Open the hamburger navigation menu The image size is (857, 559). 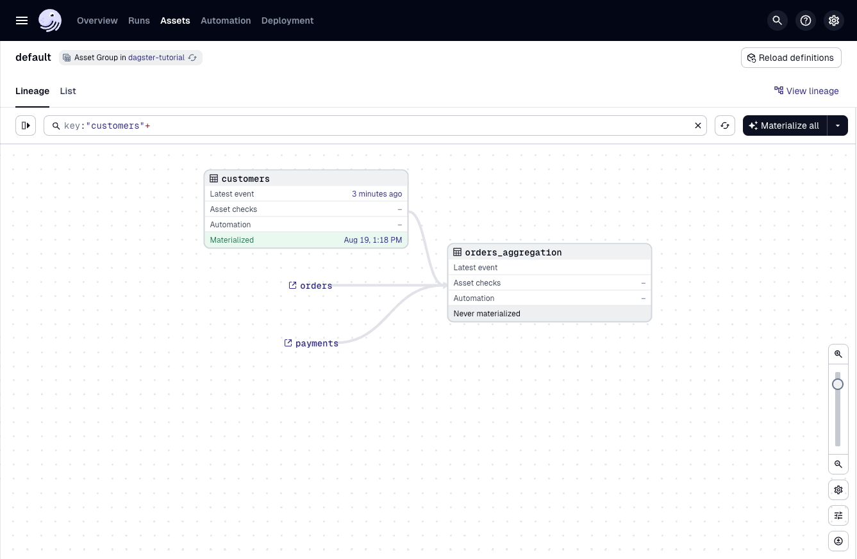click(22, 20)
